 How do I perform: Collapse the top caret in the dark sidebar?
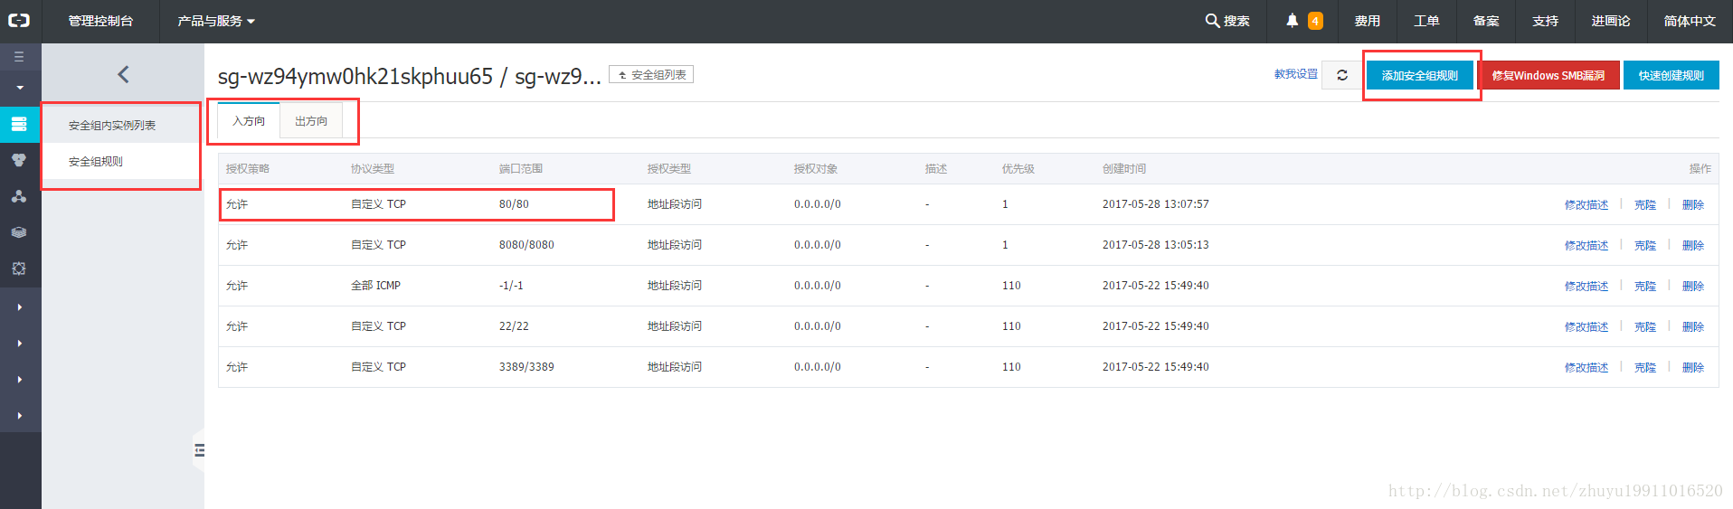(19, 88)
